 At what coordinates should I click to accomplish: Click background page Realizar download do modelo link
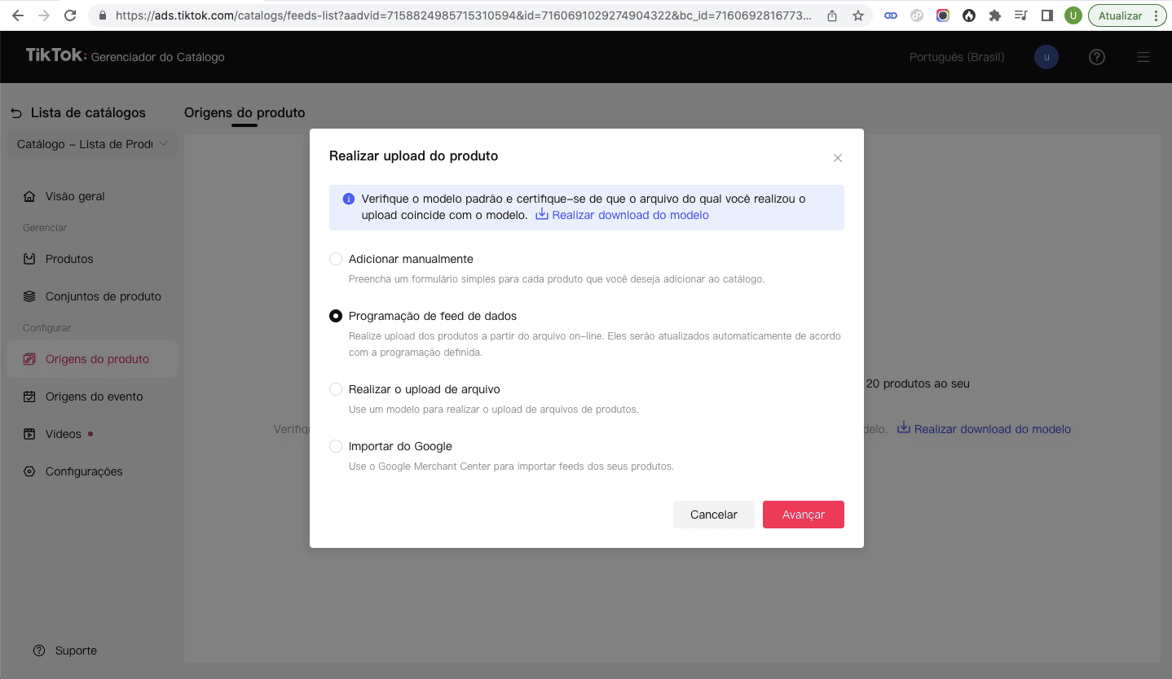(984, 428)
